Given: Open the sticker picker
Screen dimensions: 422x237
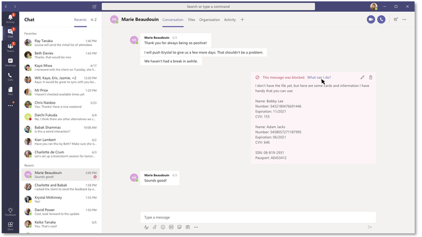Looking at the screenshot, I should [180, 227].
